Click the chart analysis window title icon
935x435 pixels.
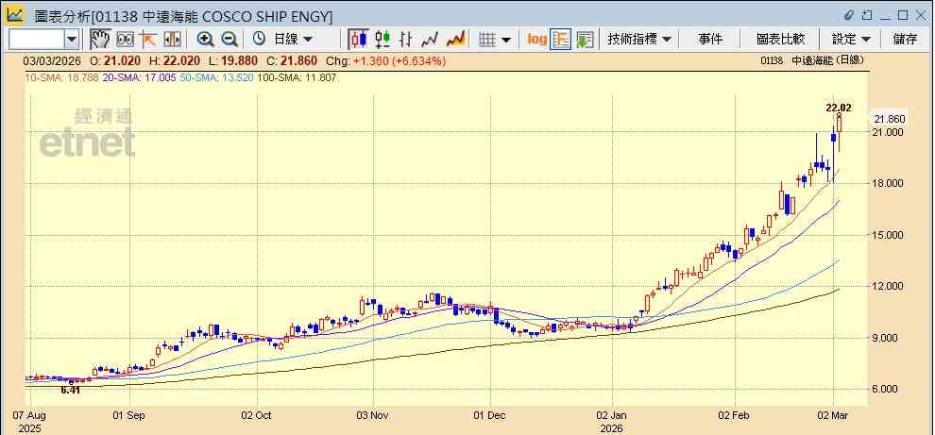[15, 15]
